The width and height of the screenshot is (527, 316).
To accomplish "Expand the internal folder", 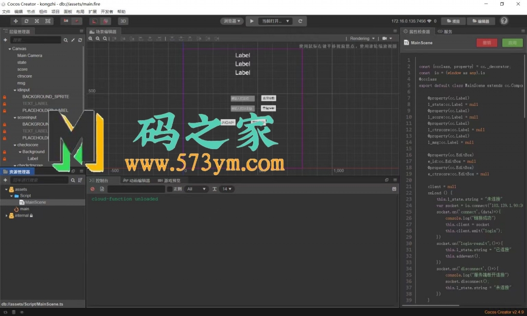I will point(6,215).
